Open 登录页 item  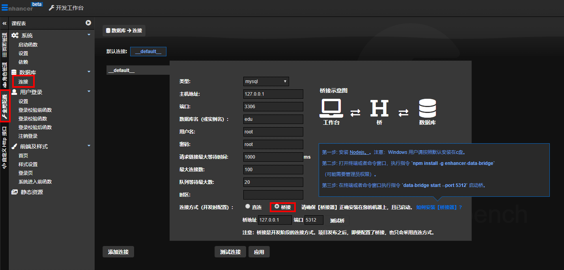(x=26, y=173)
